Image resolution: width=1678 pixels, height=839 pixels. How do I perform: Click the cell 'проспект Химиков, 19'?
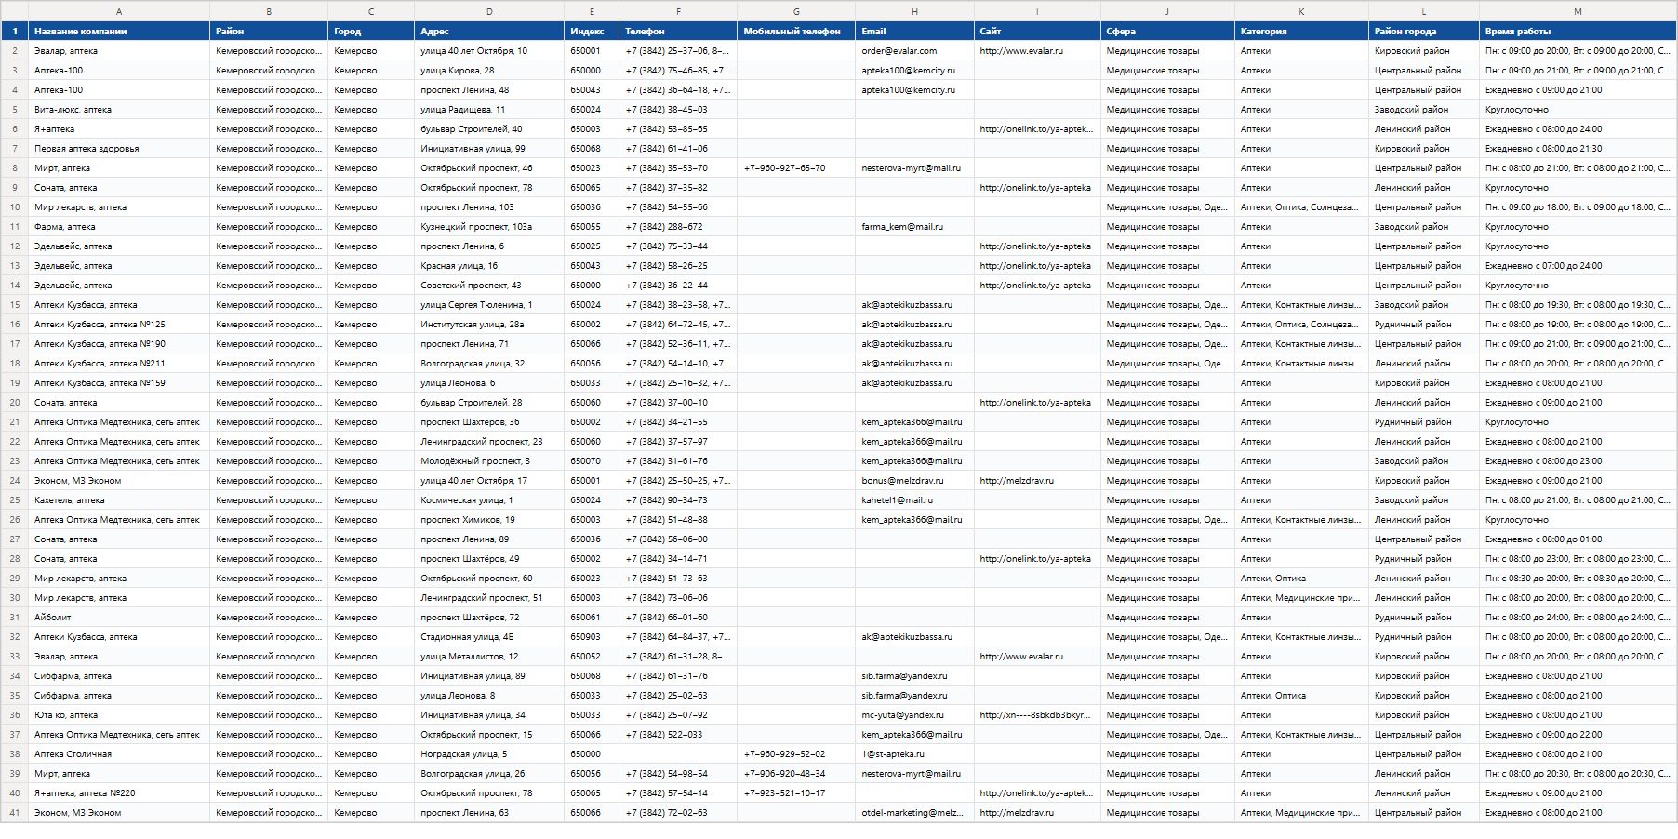489,520
